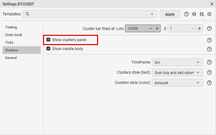Switch to the Order book section
This screenshot has height=135, width=216.
(22, 35)
